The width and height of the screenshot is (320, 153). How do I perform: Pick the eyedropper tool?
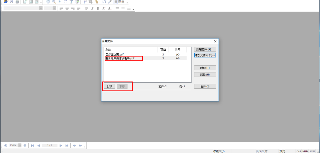pyautogui.click(x=110, y=2)
